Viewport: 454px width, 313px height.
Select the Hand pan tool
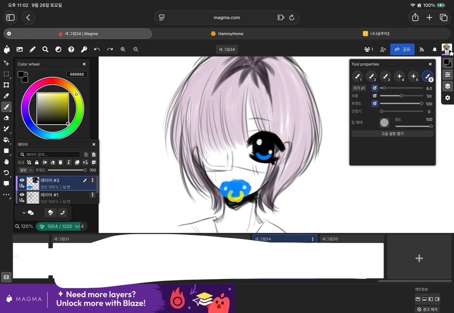coord(6,162)
